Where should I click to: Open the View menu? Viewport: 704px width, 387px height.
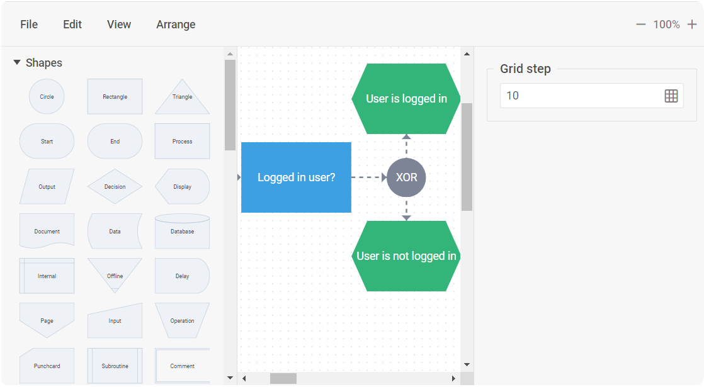click(x=119, y=24)
